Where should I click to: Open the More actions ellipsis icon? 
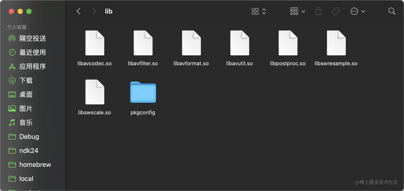click(x=354, y=11)
